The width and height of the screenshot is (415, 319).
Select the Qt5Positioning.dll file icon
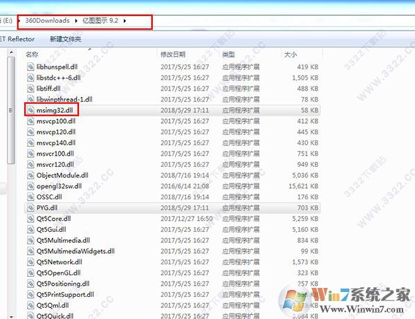coord(30,284)
